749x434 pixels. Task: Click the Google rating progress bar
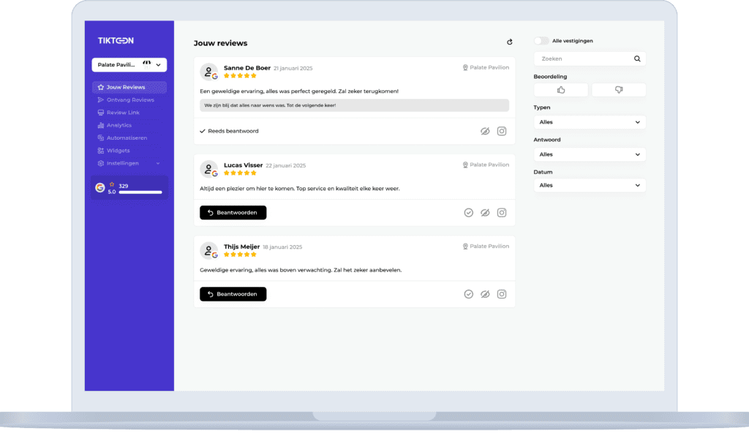pyautogui.click(x=140, y=192)
